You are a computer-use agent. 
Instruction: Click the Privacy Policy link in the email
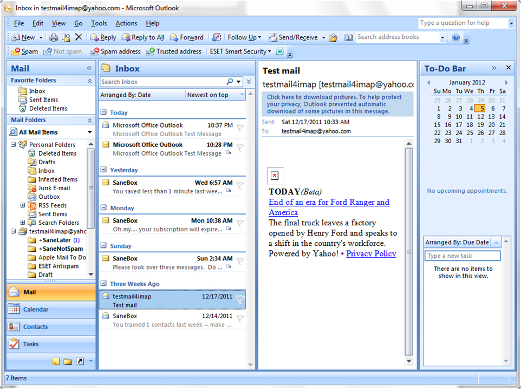371,253
